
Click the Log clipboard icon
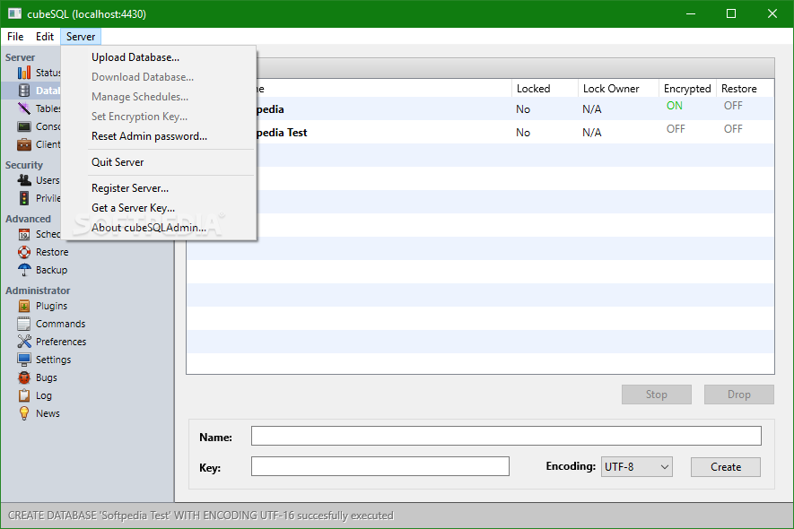point(24,395)
